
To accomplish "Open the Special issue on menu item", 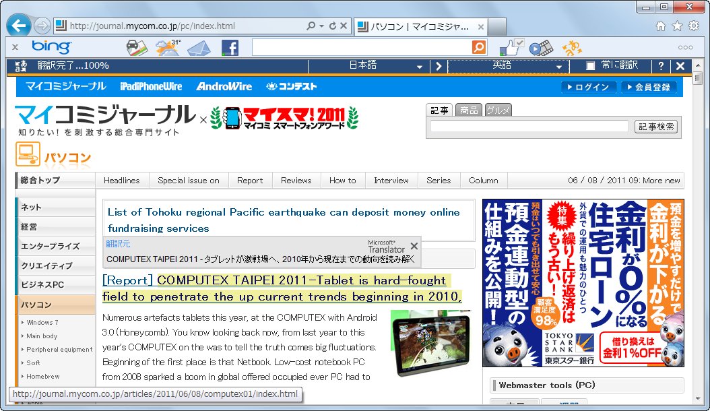I will tap(189, 181).
